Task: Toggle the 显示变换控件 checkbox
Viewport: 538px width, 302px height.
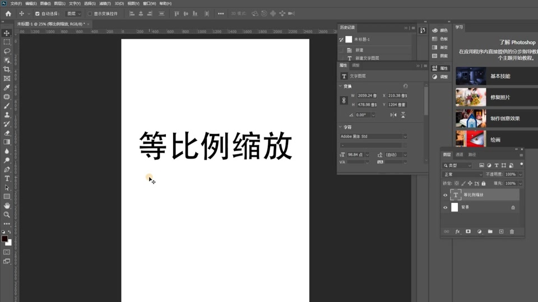Action: (x=90, y=13)
